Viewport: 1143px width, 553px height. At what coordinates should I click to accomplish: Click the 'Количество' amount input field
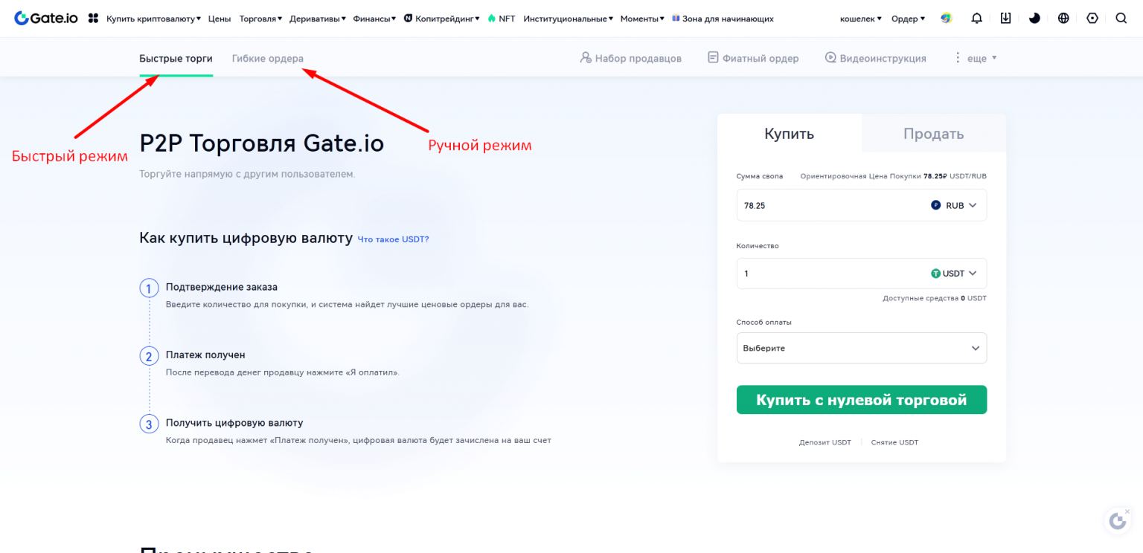click(826, 274)
